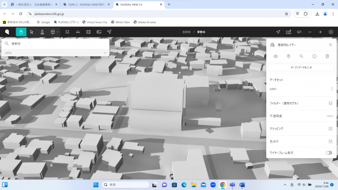Open the street view map icon
338x190 pixels.
pos(289,32)
